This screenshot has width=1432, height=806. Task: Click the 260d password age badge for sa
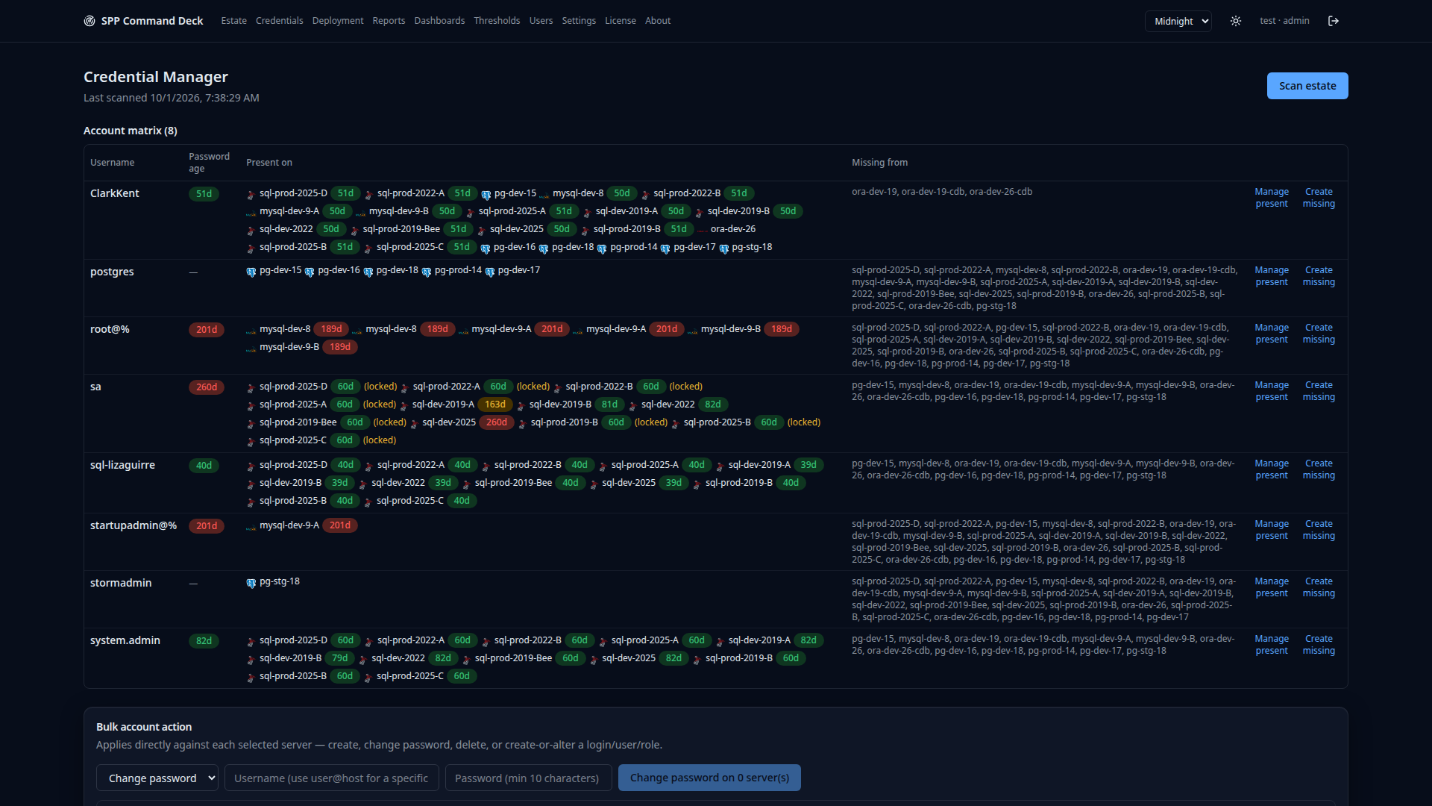tap(207, 387)
